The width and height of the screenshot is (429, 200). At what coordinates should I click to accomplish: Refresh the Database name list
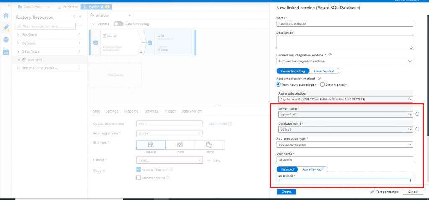click(417, 129)
